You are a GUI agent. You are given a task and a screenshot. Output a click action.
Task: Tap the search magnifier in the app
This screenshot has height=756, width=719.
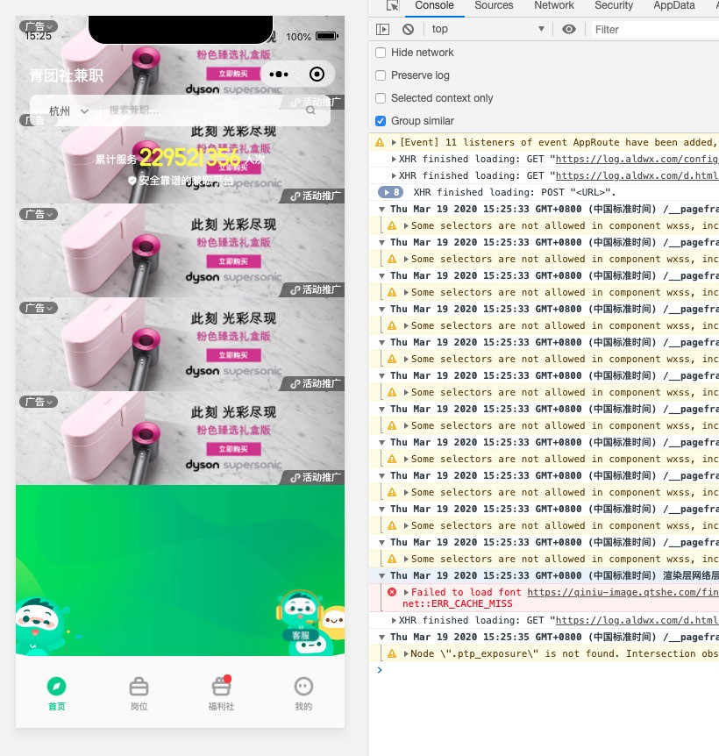click(x=310, y=111)
